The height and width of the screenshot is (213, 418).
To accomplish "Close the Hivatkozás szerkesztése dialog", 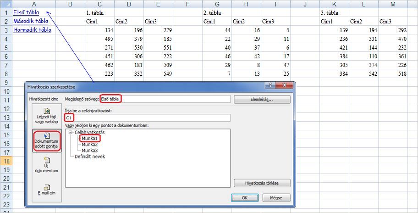I will 284,85.
